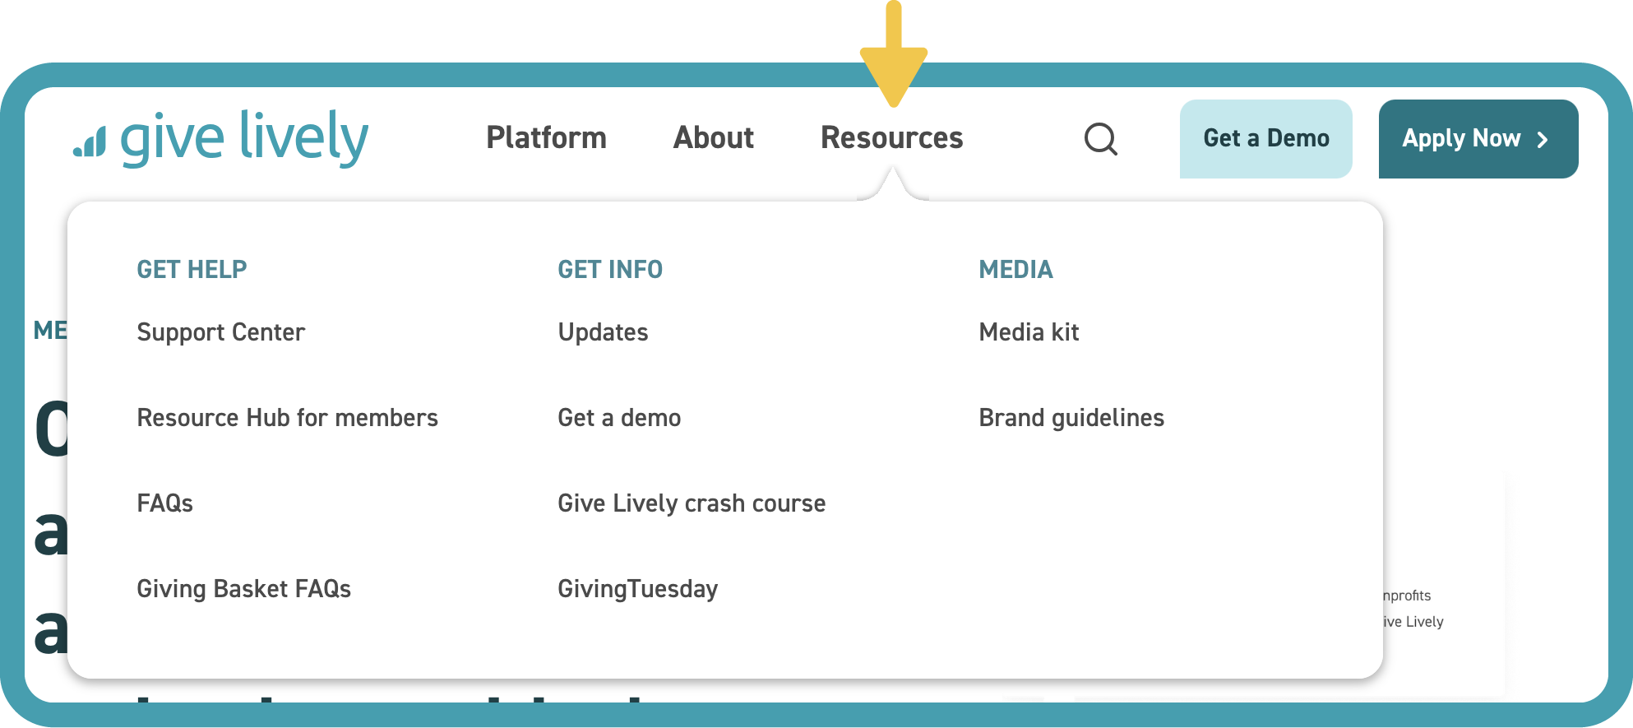Open the About menu
The height and width of the screenshot is (728, 1633).
pyautogui.click(x=714, y=137)
